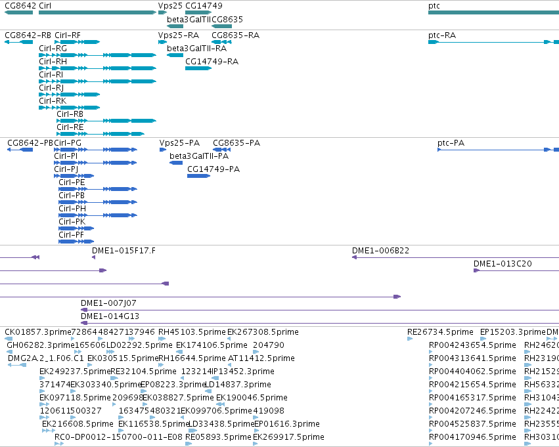The height and width of the screenshot is (447, 559).
Task: Click the Cirl-RK transcript label
Action: click(x=53, y=101)
